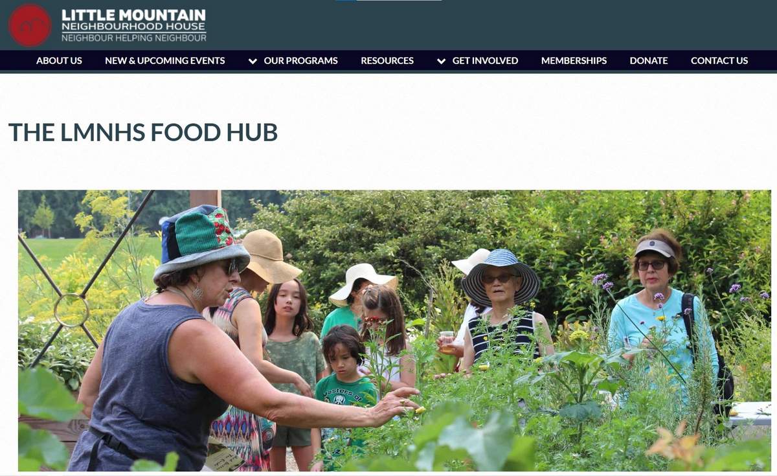
Task: Click the Little Mountain Neighbourhood House title
Action: coord(134,20)
